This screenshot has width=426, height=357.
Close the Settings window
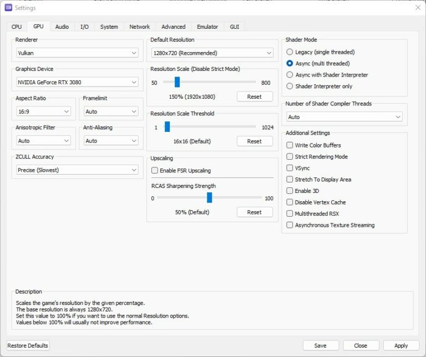pos(417,8)
